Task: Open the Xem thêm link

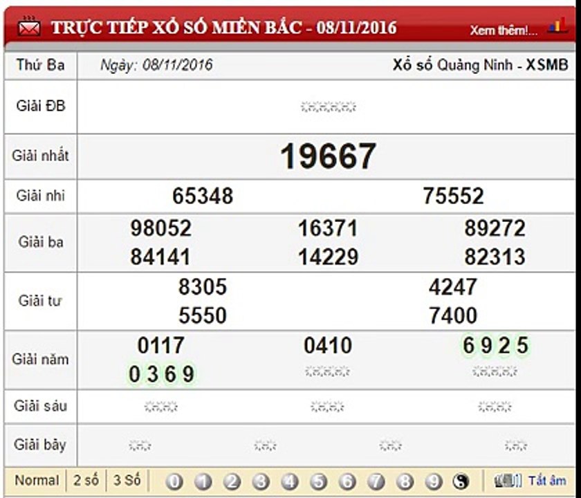Action: point(504,30)
